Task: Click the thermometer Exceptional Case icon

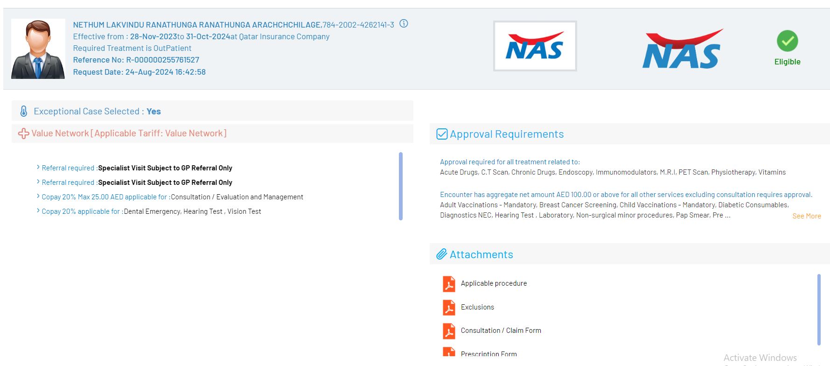Action: (23, 111)
